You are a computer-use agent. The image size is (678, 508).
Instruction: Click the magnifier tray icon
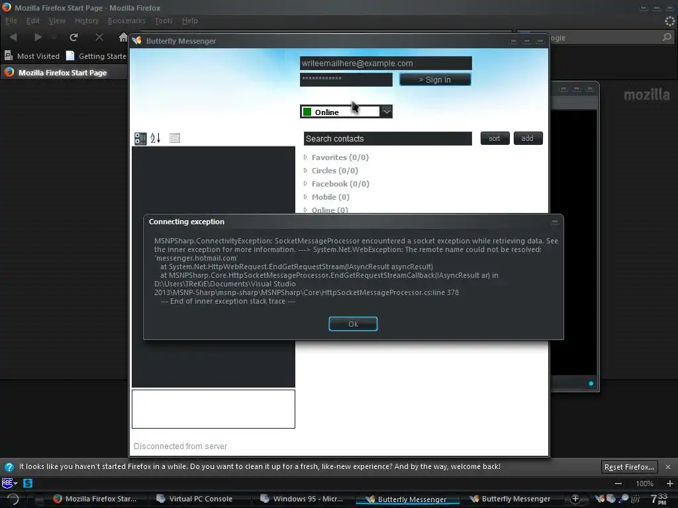point(623,499)
